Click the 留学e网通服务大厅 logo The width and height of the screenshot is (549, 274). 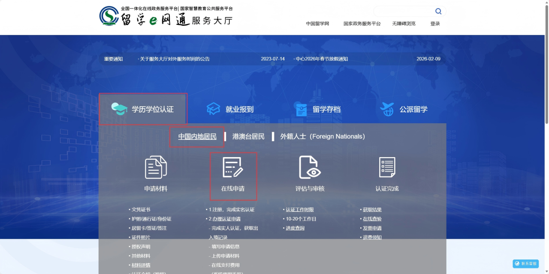click(x=167, y=17)
